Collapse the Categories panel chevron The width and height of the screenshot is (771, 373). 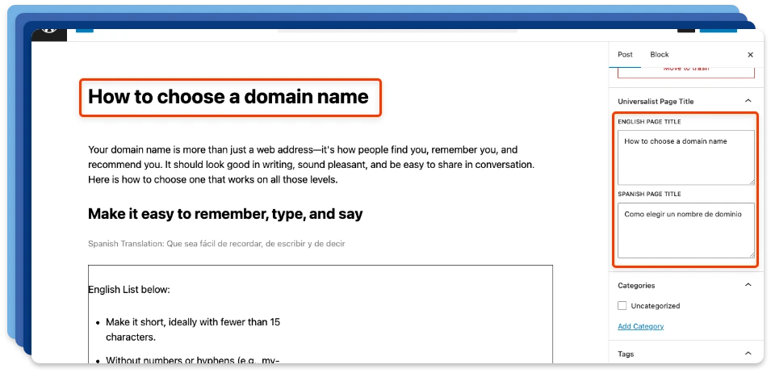pos(748,285)
